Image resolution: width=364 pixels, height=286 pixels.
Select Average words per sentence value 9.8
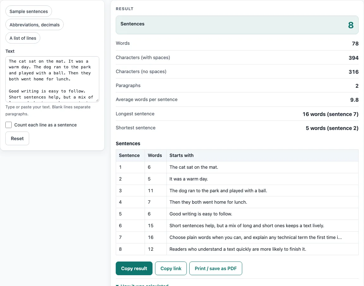pos(354,100)
